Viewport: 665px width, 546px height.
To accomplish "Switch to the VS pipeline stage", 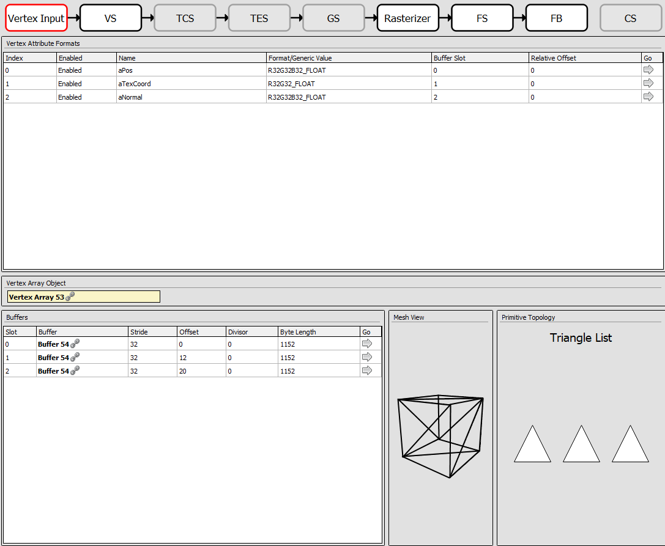I will (x=111, y=18).
